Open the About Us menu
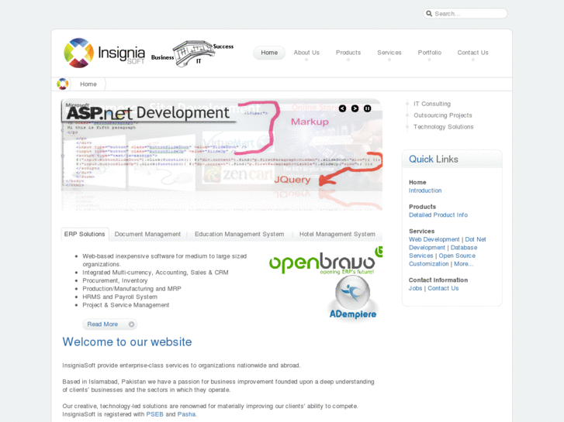This screenshot has height=422, width=564. (x=306, y=53)
